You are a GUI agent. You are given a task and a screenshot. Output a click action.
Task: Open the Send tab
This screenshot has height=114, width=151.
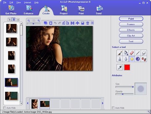click(99, 10)
